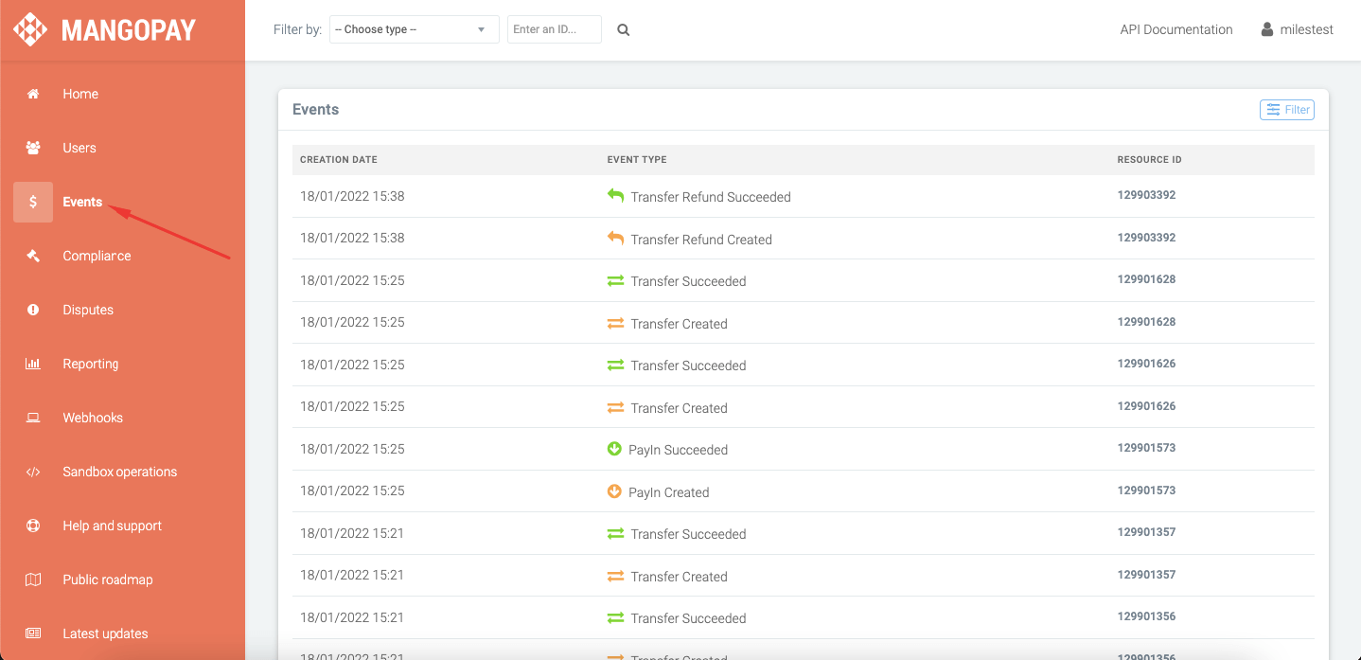
Task: Open the Reporting bar chart icon
Action: (33, 364)
